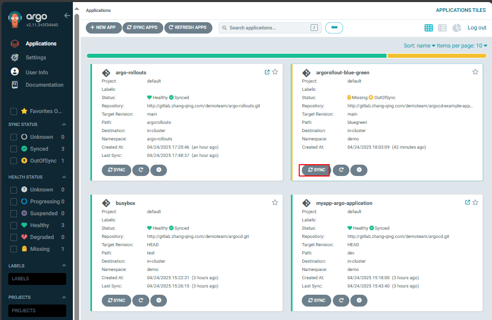Open Items per page dropdown
The height and width of the screenshot is (320, 492).
point(462,46)
